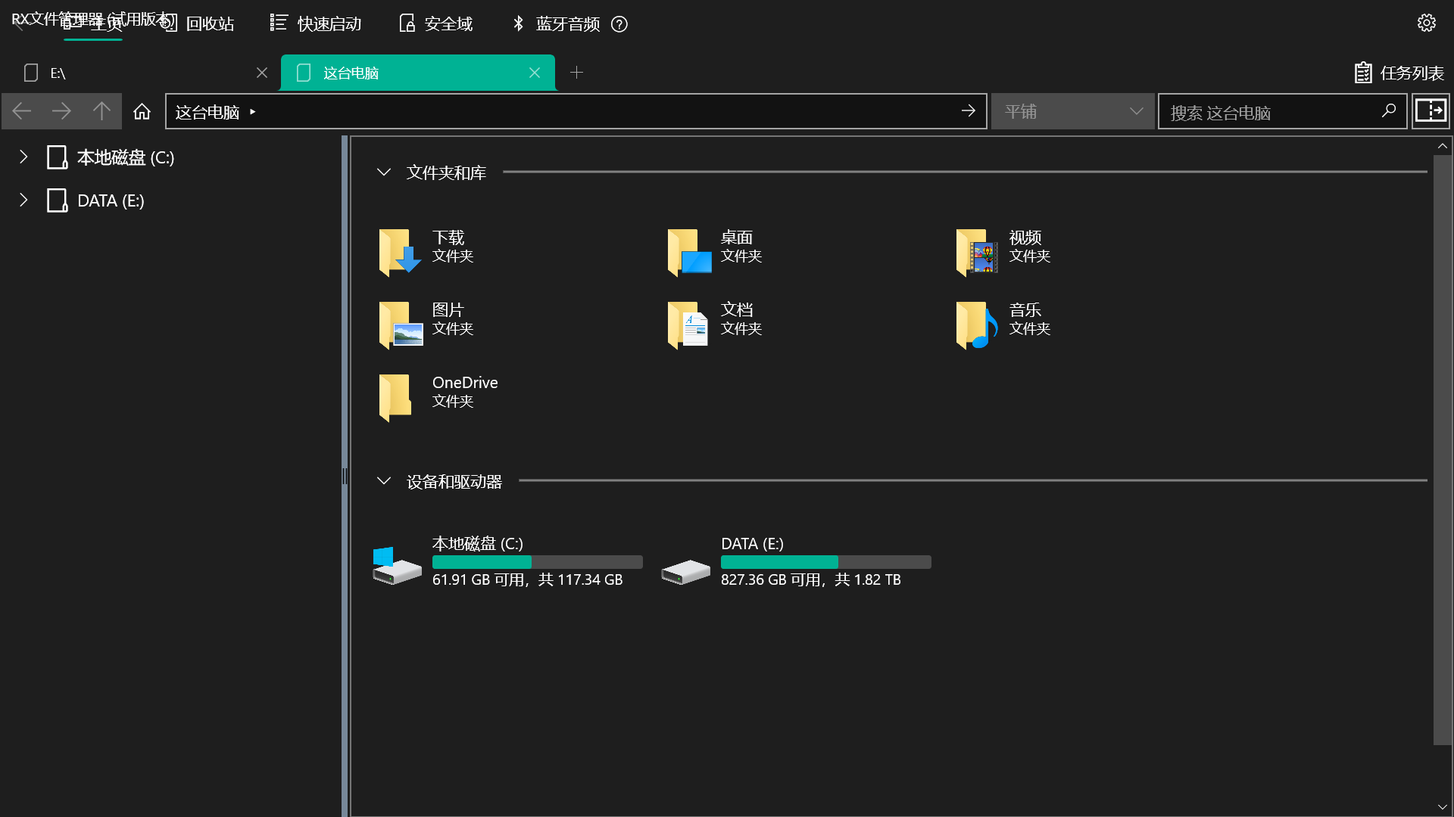Select the 视频 folder icon
The image size is (1454, 817).
pos(977,252)
